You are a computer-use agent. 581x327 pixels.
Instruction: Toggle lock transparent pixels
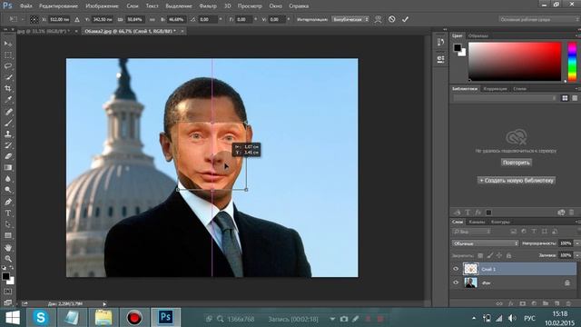pos(480,255)
